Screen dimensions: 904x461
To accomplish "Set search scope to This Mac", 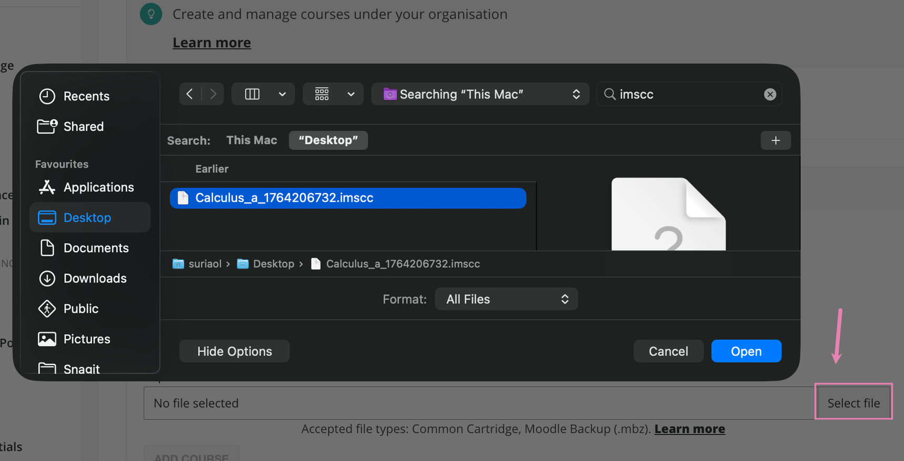I will [251, 140].
